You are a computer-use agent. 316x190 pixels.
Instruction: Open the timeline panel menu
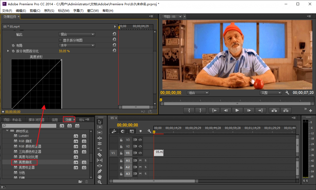pyautogui.click(x=294, y=118)
